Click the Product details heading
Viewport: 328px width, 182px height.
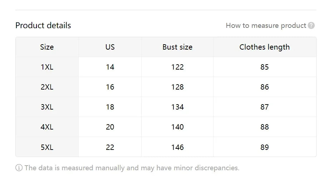pyautogui.click(x=43, y=25)
